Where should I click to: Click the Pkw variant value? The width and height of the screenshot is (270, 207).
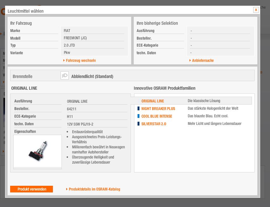click(x=67, y=53)
